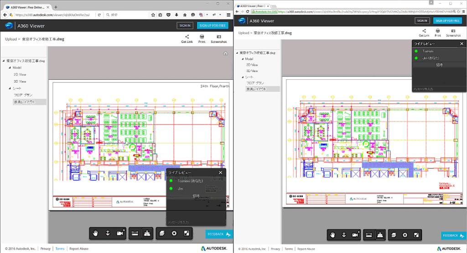Viewport: 467px width, 253px height.
Task: Select the Zoom tool in left window toolbar
Action: point(108,233)
